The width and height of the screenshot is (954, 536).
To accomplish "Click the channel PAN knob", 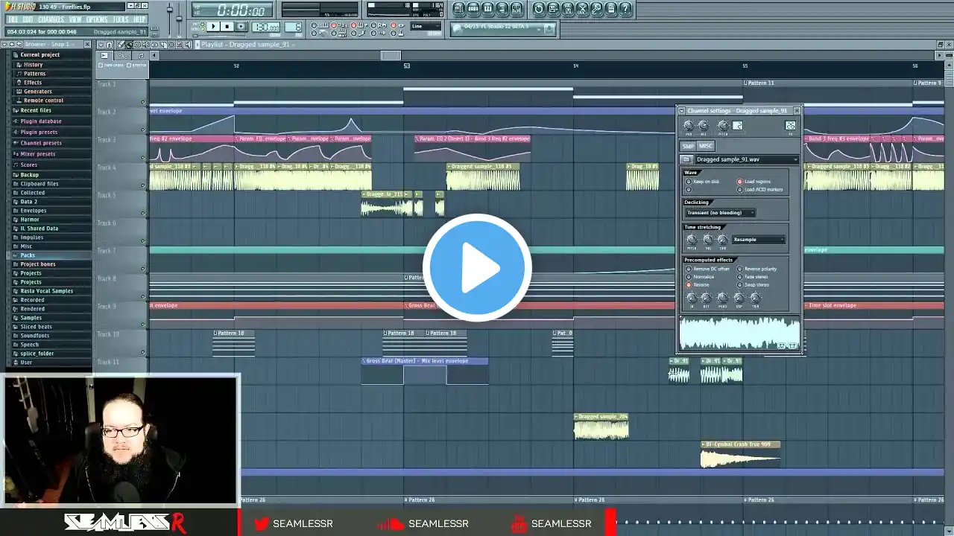I will [x=689, y=125].
